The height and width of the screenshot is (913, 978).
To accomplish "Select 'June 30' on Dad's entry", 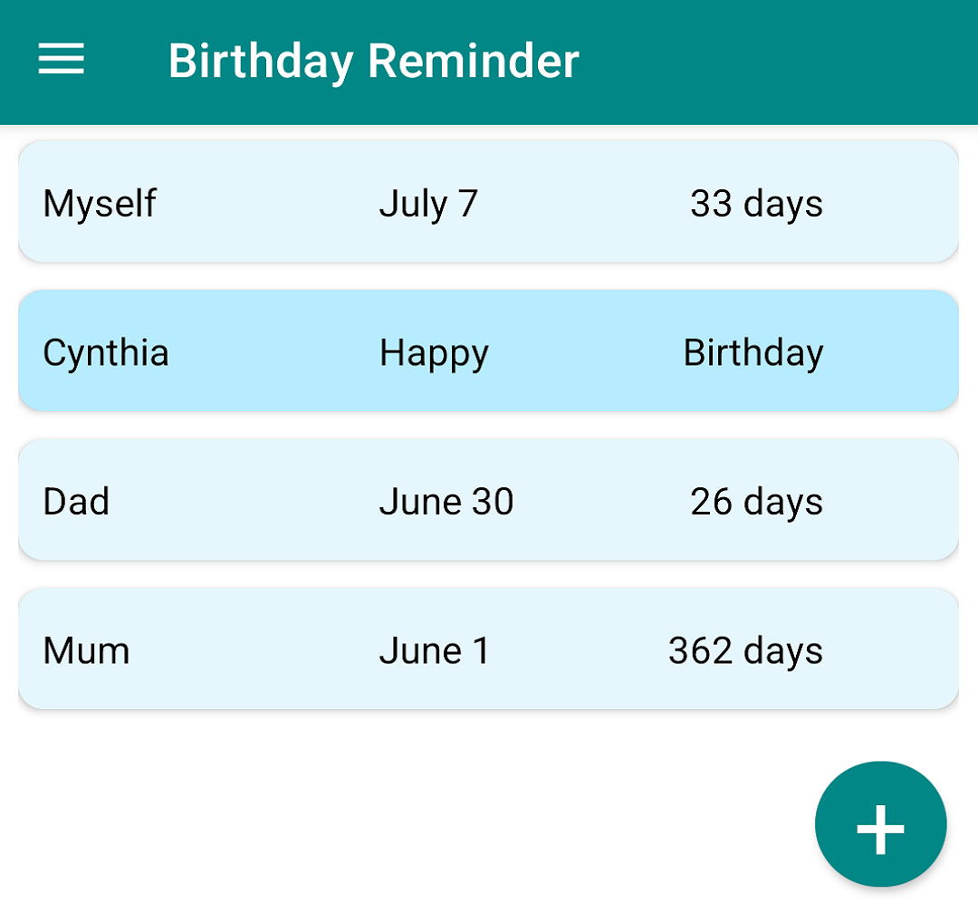I will (446, 501).
